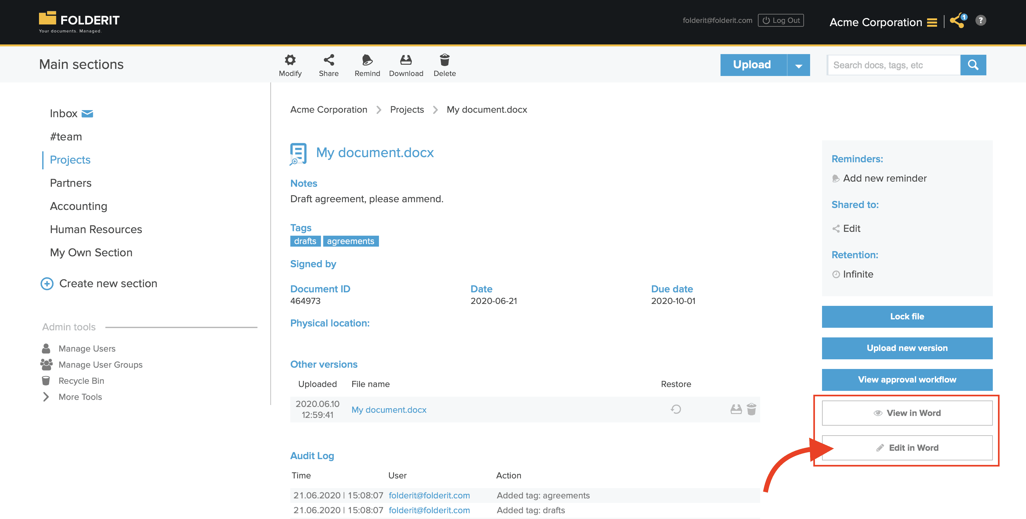
Task: Click the document search icon
Action: point(973,64)
